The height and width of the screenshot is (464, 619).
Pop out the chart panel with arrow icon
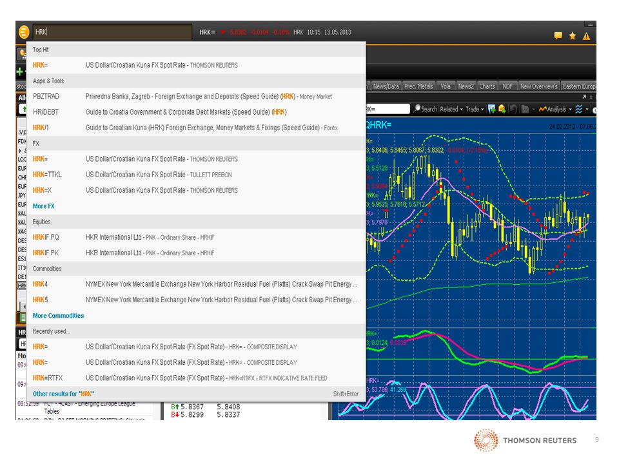(584, 97)
